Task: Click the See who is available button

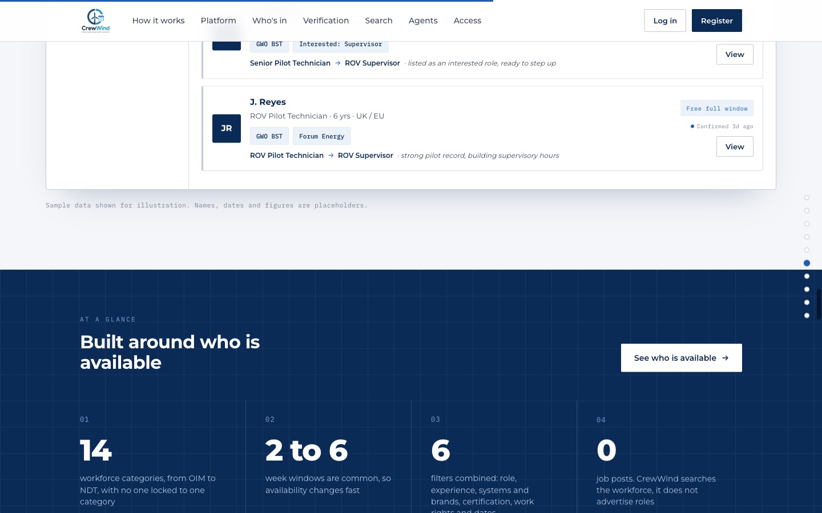Action: (x=682, y=358)
